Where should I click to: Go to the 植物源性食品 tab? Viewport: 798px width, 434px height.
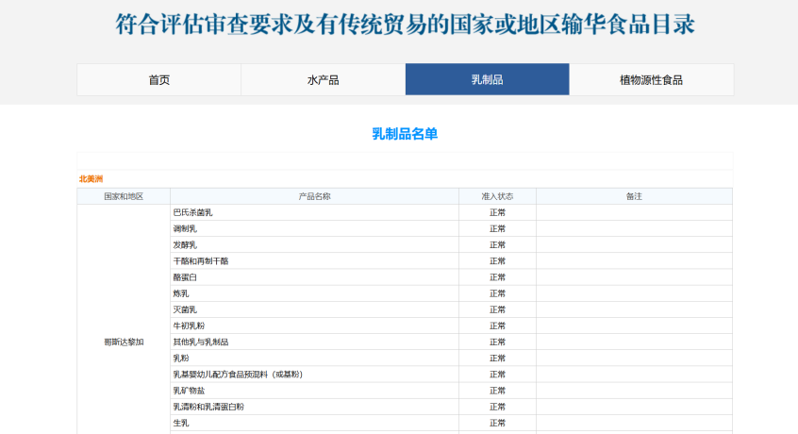click(651, 80)
